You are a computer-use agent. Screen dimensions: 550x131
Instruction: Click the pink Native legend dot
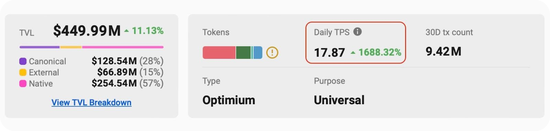click(x=23, y=83)
